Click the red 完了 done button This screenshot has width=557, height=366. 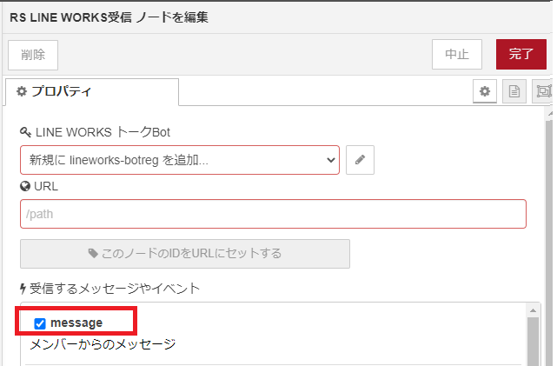(521, 55)
